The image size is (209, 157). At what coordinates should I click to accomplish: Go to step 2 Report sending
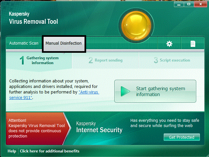tap(105, 60)
